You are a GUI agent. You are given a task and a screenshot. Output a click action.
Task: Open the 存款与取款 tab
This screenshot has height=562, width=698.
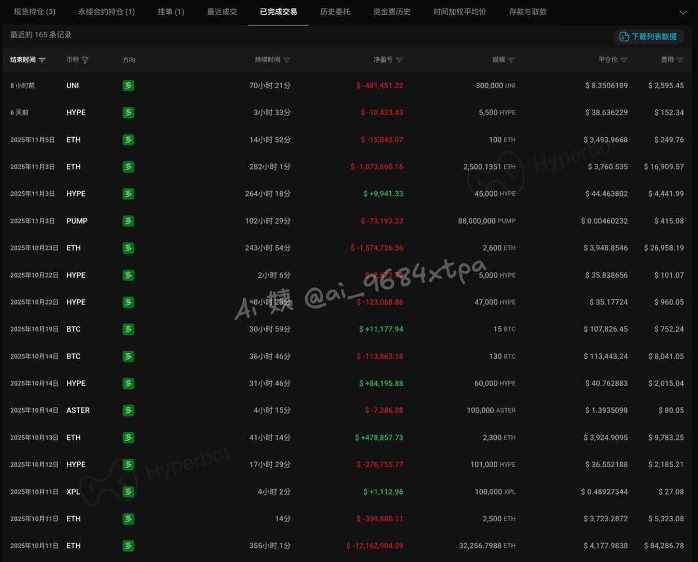point(528,12)
